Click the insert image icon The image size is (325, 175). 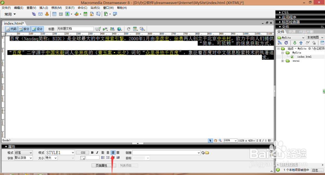point(67,14)
